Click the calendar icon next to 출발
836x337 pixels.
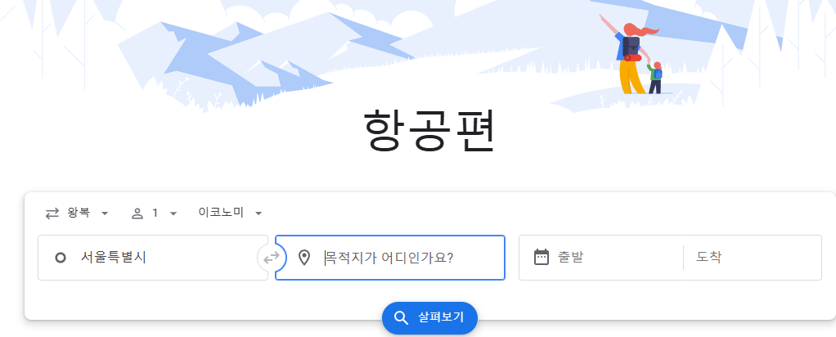click(x=542, y=258)
